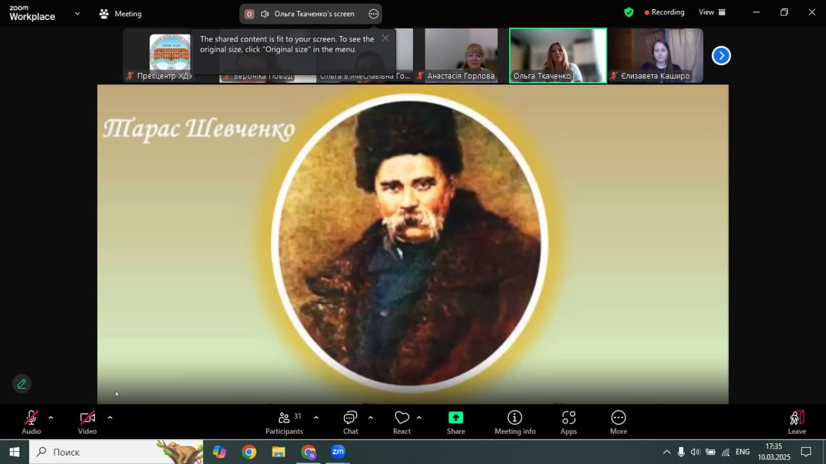Viewport: 826px width, 464px height.
Task: Select Єлизавета Каширо video thumbnail
Action: click(656, 55)
